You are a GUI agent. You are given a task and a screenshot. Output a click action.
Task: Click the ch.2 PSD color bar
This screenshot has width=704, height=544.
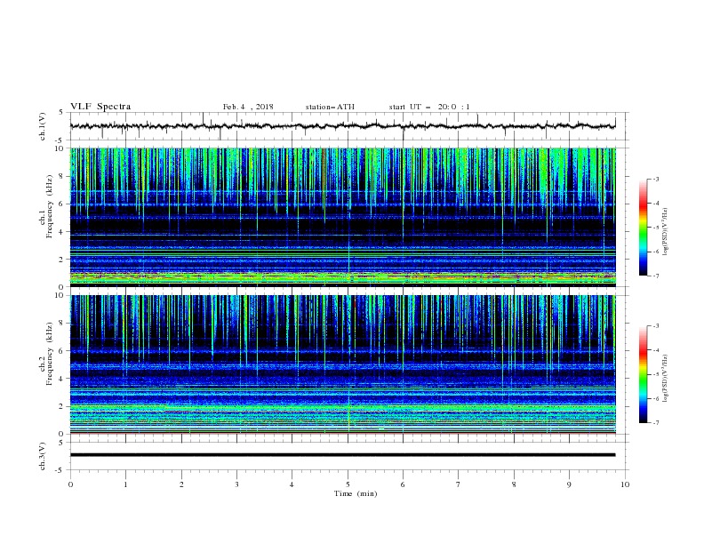644,374
